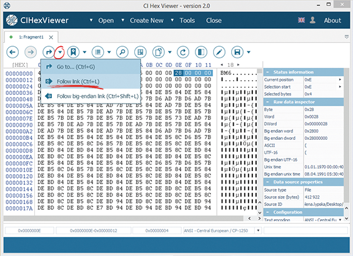
Task: Click the arrow beside Current position value
Action: tap(340, 80)
